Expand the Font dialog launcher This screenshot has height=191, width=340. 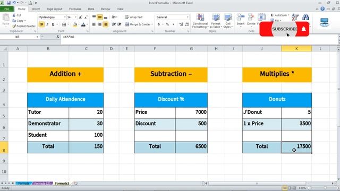point(87,31)
